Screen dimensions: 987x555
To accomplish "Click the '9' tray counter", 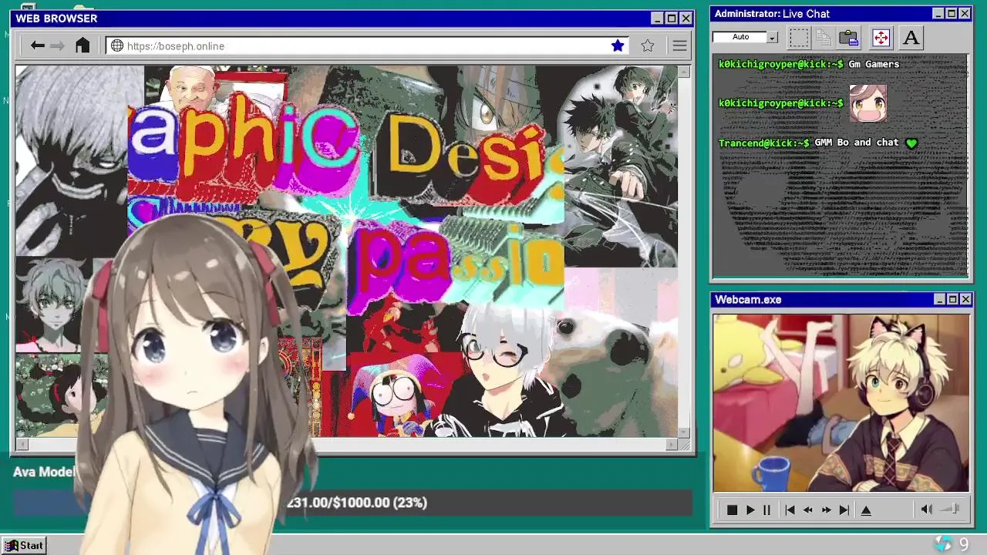I will [964, 545].
